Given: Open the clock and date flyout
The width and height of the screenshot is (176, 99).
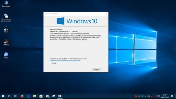Looking at the screenshot, I should click(165, 96).
